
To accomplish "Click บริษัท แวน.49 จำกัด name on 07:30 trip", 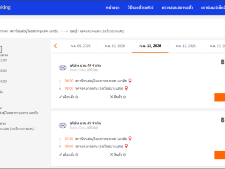I will (x=85, y=123).
